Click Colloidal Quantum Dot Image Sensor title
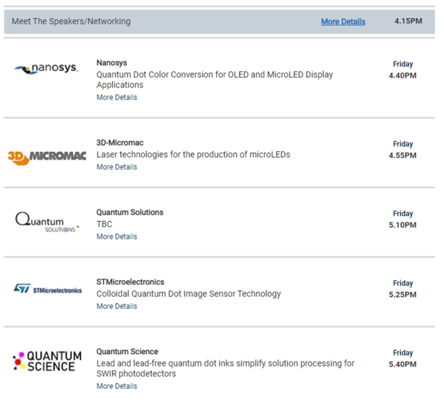Image resolution: width=444 pixels, height=402 pixels. click(189, 294)
